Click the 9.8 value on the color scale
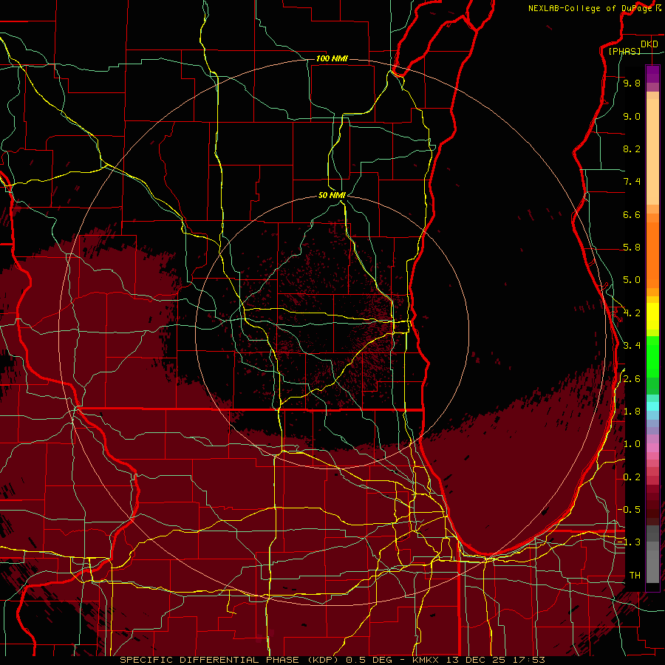This screenshot has width=665, height=665. (632, 83)
